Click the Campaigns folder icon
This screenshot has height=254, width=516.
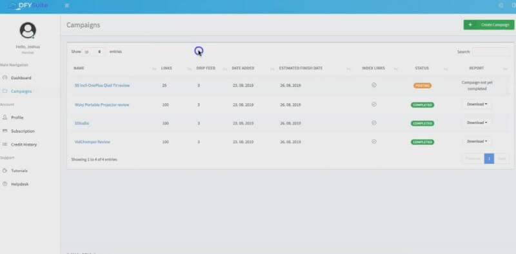(5, 91)
